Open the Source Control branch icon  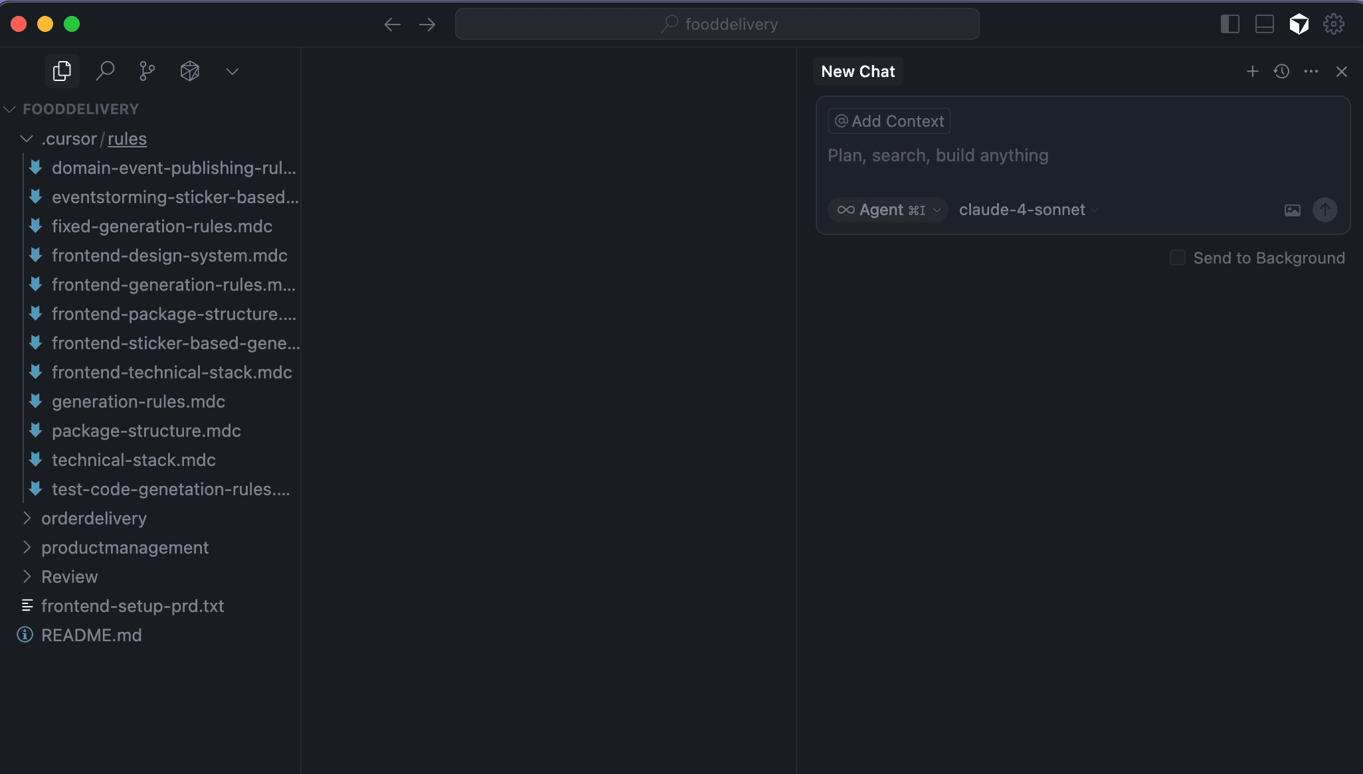[x=147, y=71]
